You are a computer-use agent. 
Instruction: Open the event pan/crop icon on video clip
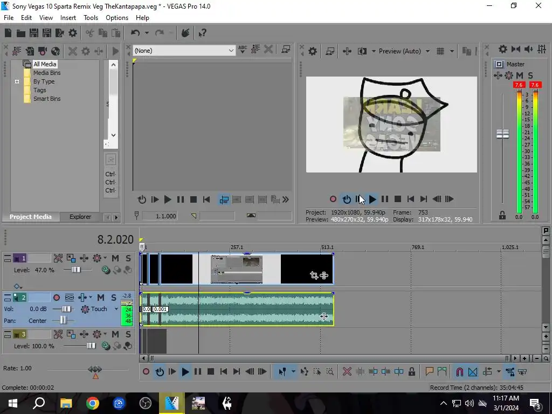click(x=314, y=275)
